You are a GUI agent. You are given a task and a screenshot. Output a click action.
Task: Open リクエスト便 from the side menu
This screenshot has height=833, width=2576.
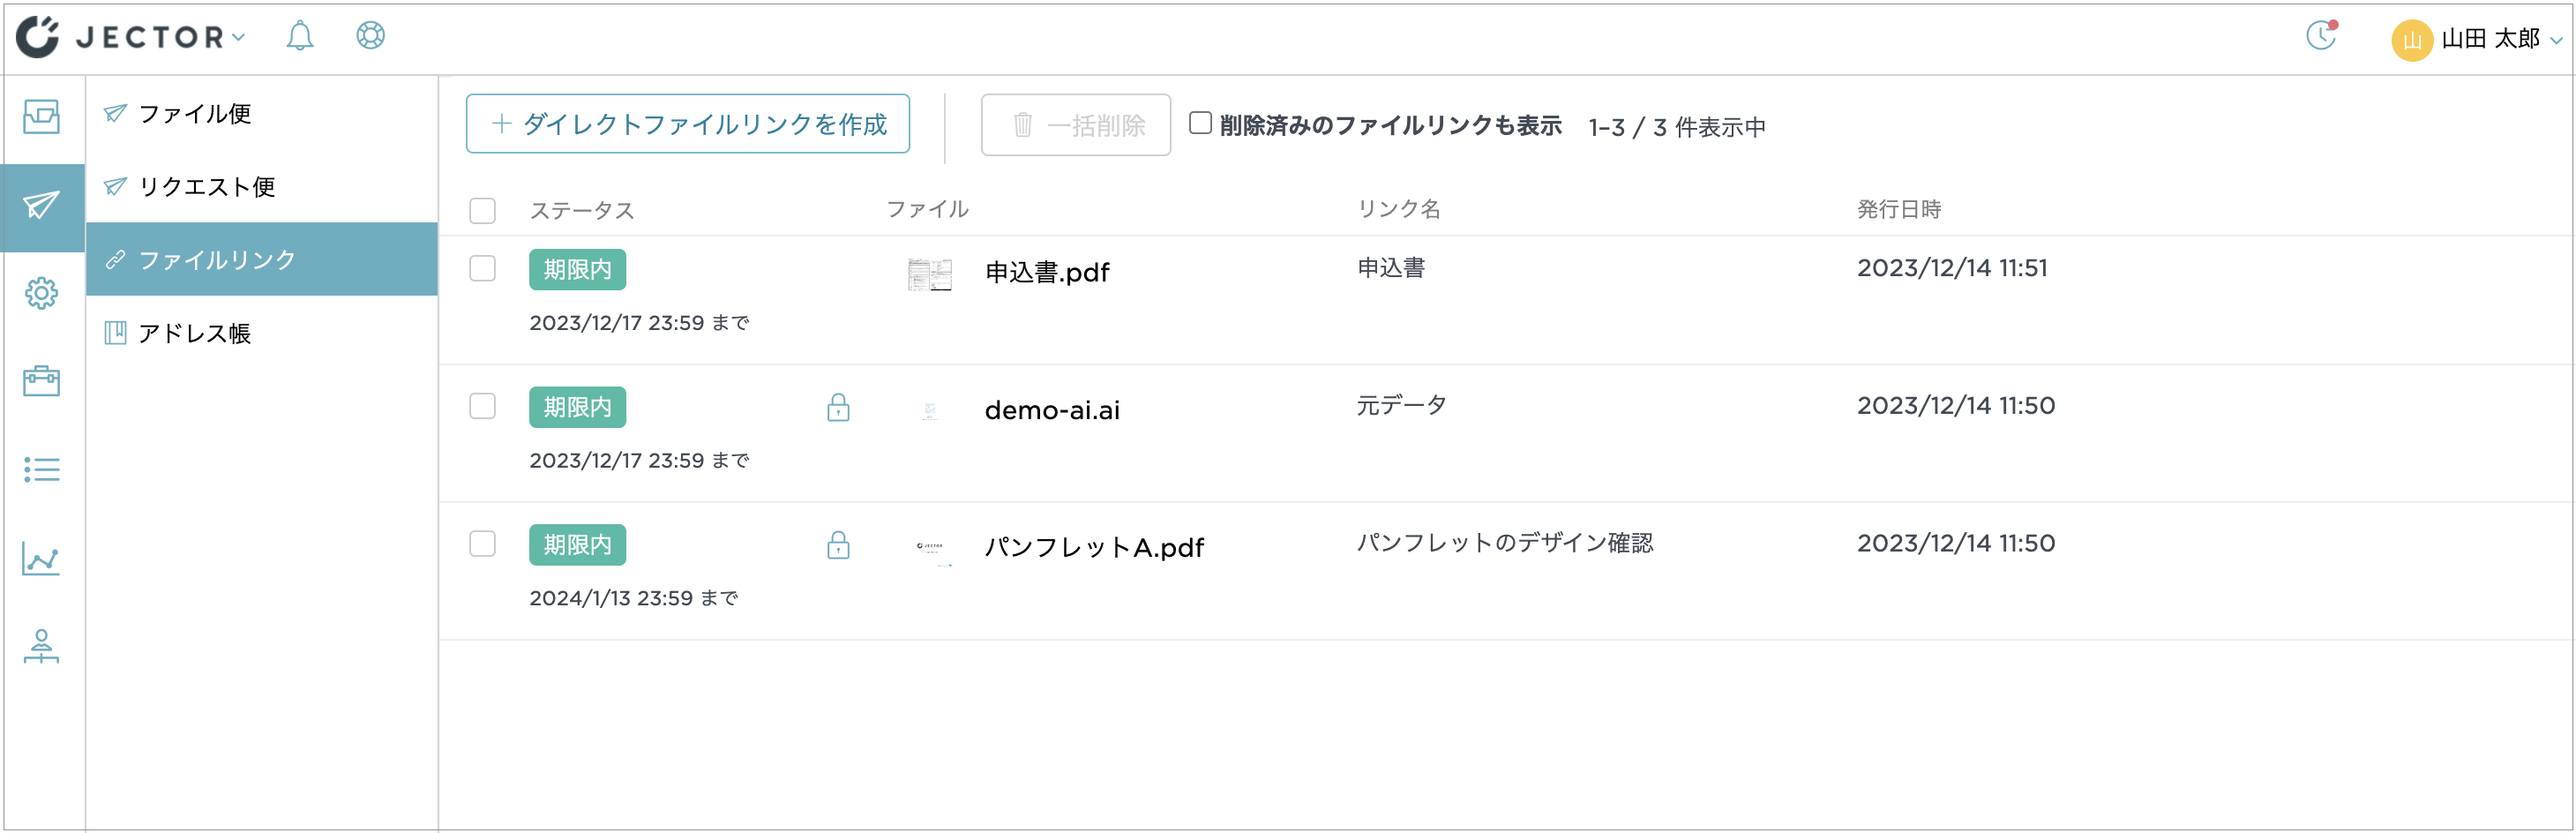click(x=206, y=186)
